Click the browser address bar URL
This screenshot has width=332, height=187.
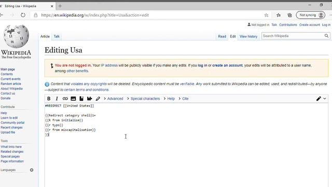95,15
